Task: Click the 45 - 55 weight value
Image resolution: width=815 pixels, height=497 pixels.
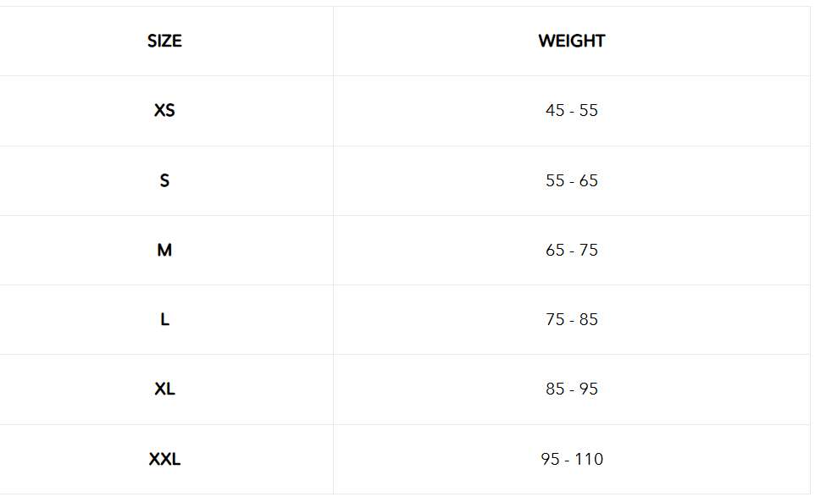Action: click(572, 111)
